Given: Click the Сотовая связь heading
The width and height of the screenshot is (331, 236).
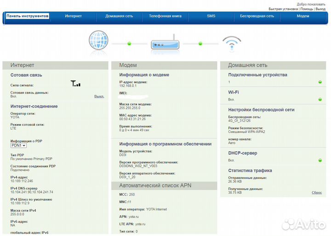Looking at the screenshot, I should point(26,75).
